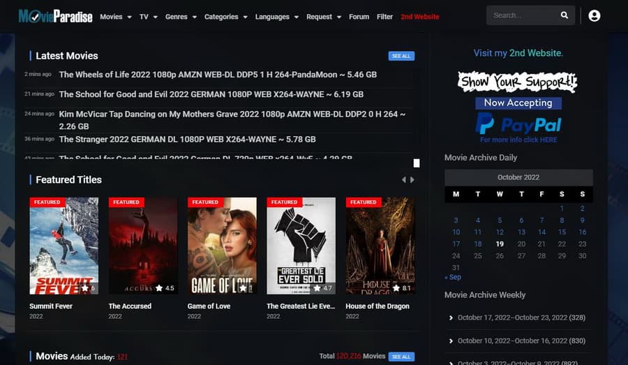Click The Greatest Lie Eve... title text

pos(301,306)
